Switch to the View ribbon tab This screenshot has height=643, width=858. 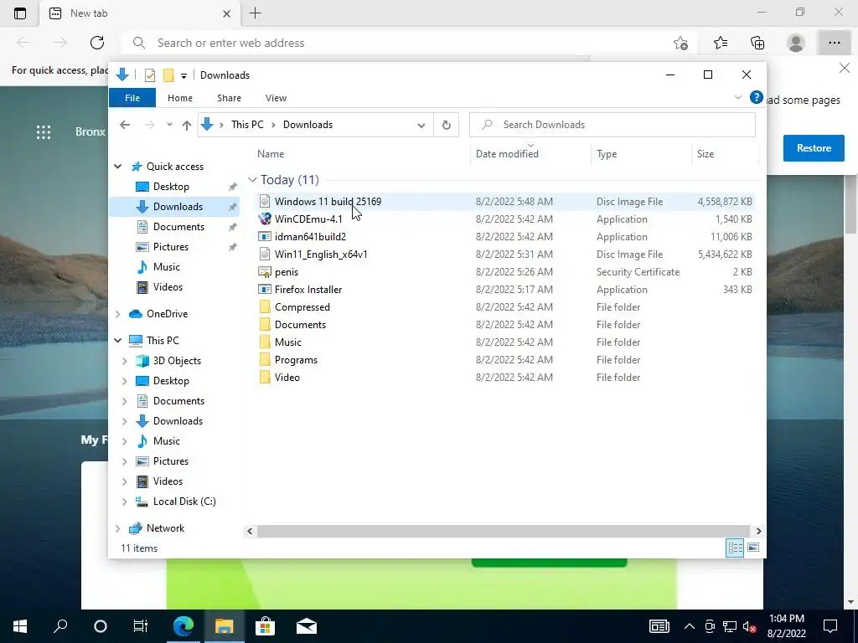[x=276, y=98]
